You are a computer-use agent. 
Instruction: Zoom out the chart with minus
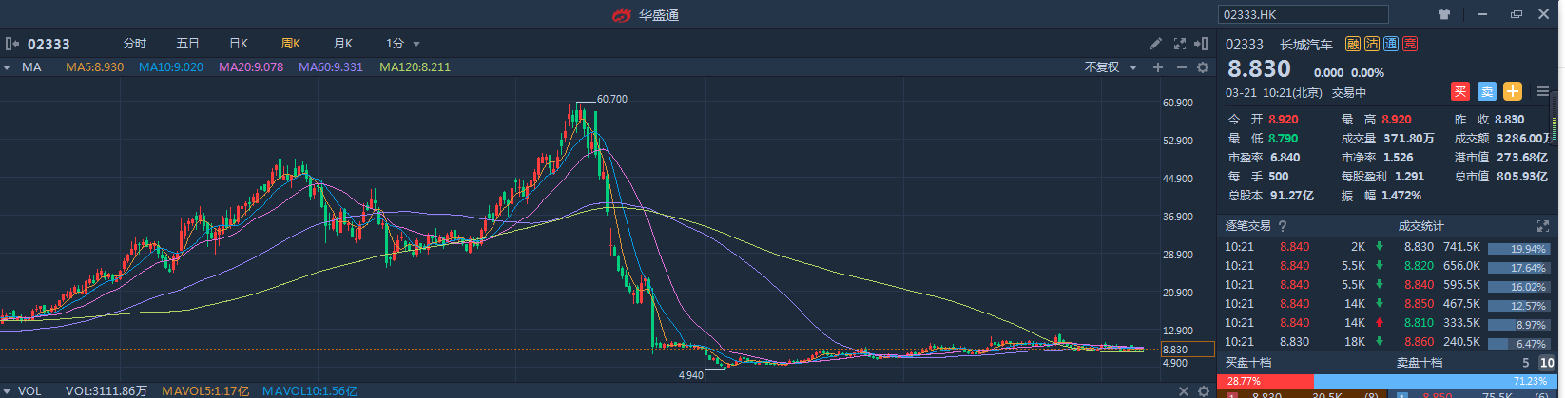click(1182, 67)
